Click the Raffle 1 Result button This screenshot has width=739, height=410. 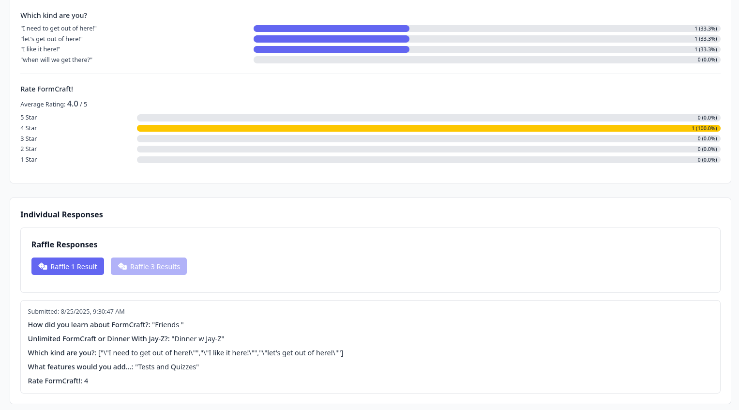[68, 266]
